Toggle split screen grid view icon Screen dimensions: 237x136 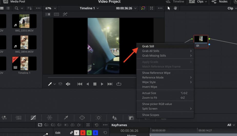[x=56, y=14]
